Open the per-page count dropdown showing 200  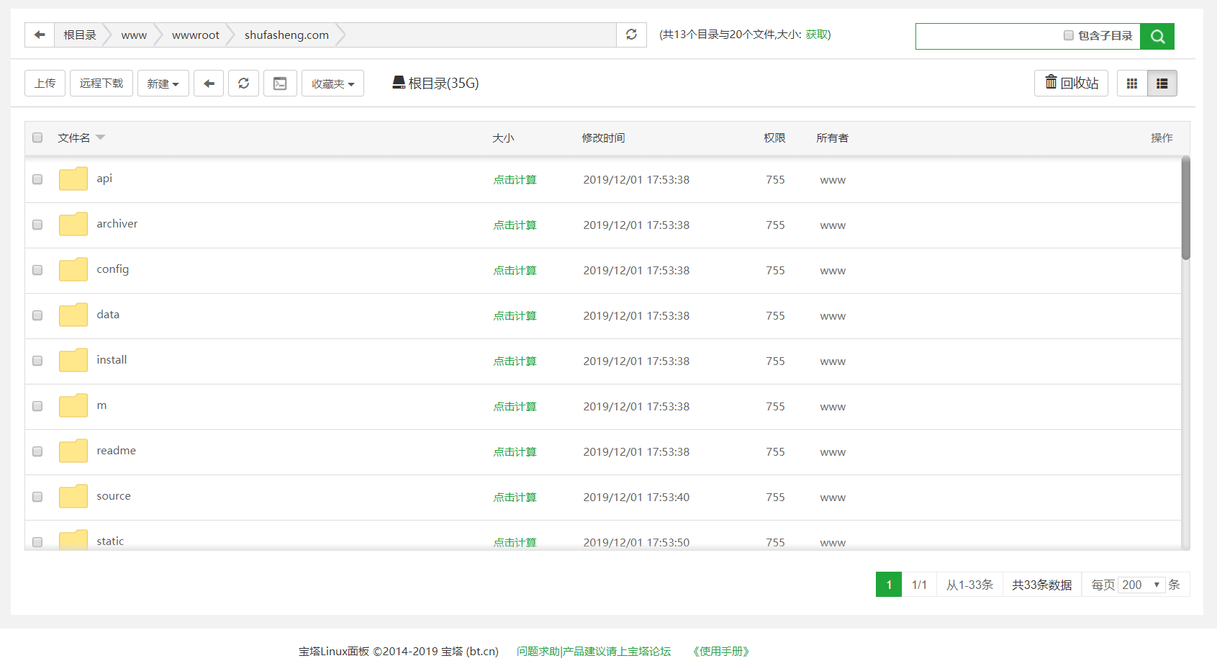(1141, 585)
